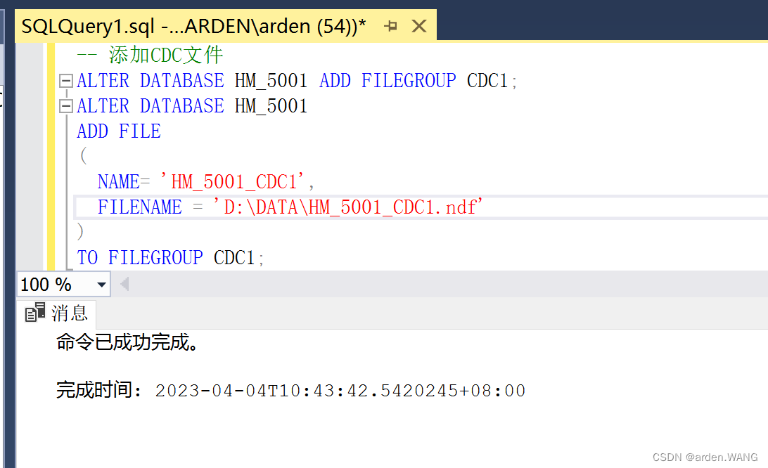
Task: Click the collapse minus box beside ALTER DATABASE
Action: (65, 80)
